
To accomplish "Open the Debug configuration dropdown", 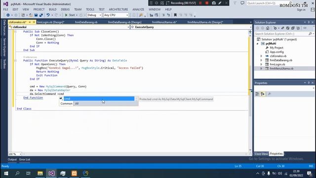I will [100, 15].
